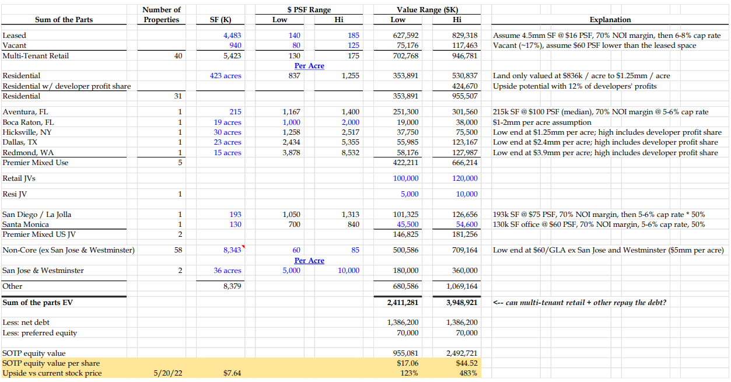Select the Number of Properties column header

(x=162, y=15)
